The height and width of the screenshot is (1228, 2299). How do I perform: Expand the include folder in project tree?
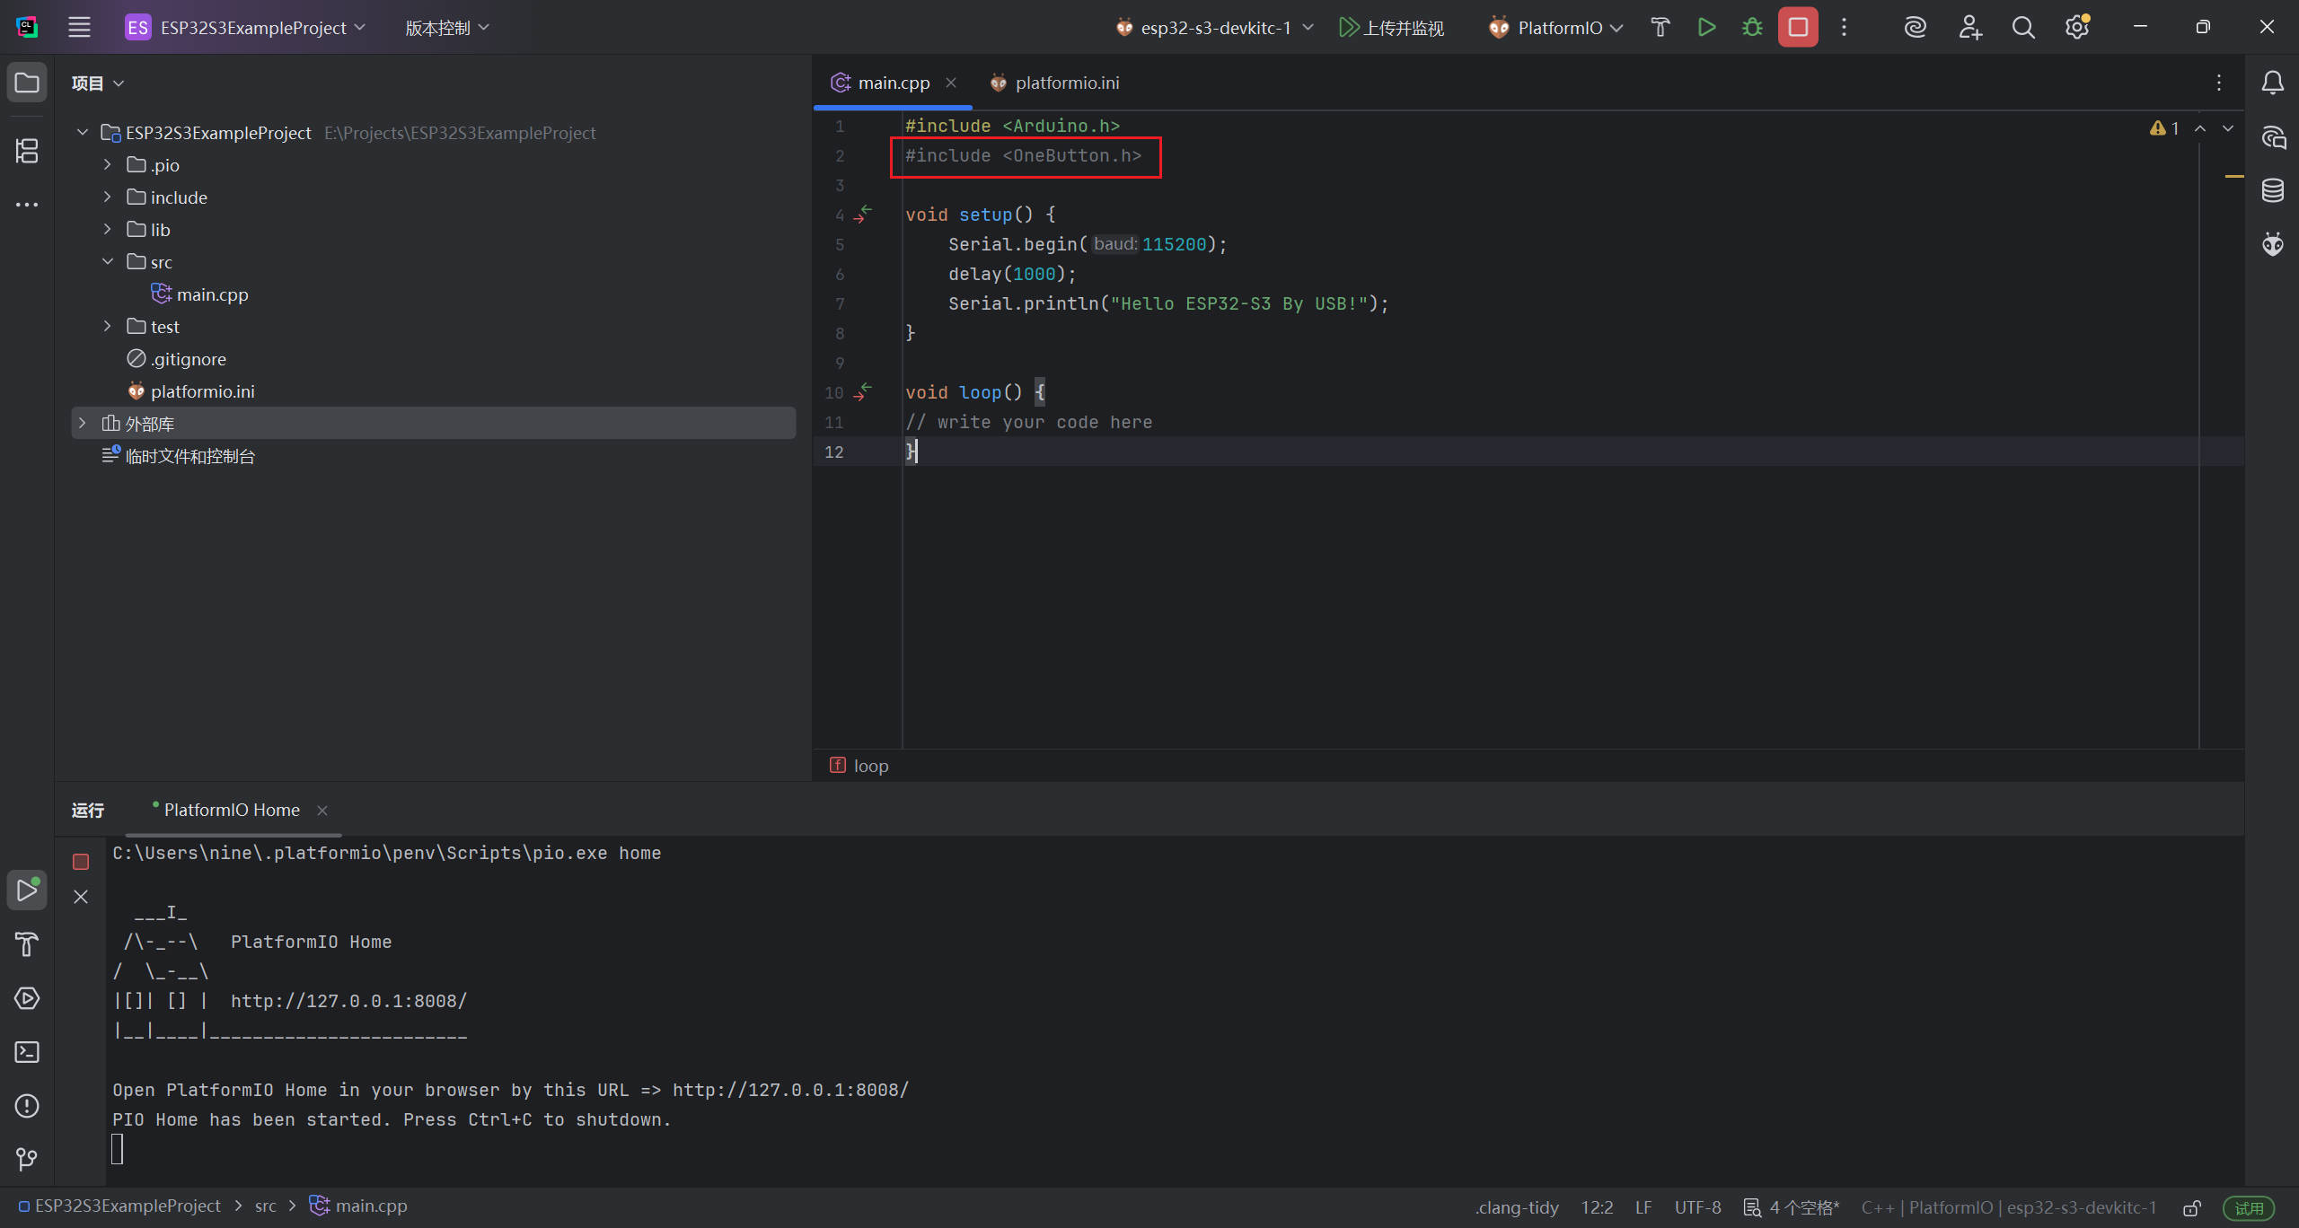pyautogui.click(x=108, y=197)
